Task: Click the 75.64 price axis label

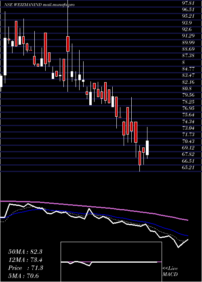Action: click(188, 115)
